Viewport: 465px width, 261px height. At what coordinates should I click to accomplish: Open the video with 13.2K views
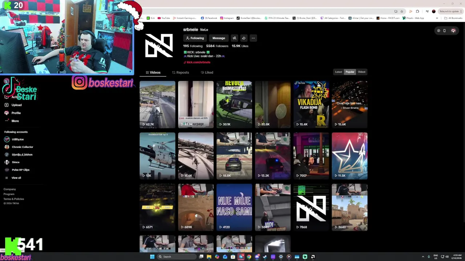tap(273, 156)
